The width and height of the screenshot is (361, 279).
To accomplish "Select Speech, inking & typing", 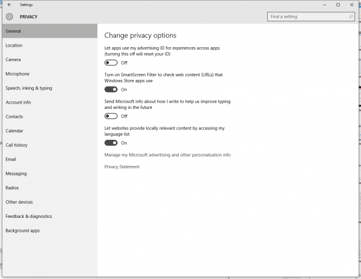I will pos(49,88).
